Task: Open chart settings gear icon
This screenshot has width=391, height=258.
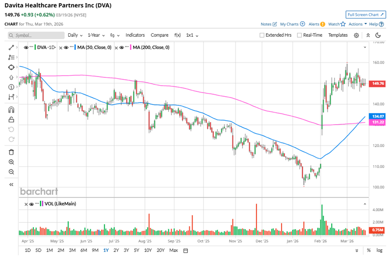Action: pyautogui.click(x=356, y=35)
